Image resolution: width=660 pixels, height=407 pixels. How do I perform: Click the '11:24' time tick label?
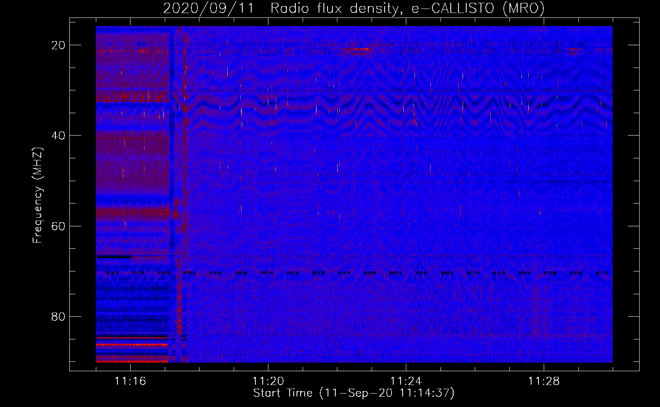(406, 381)
